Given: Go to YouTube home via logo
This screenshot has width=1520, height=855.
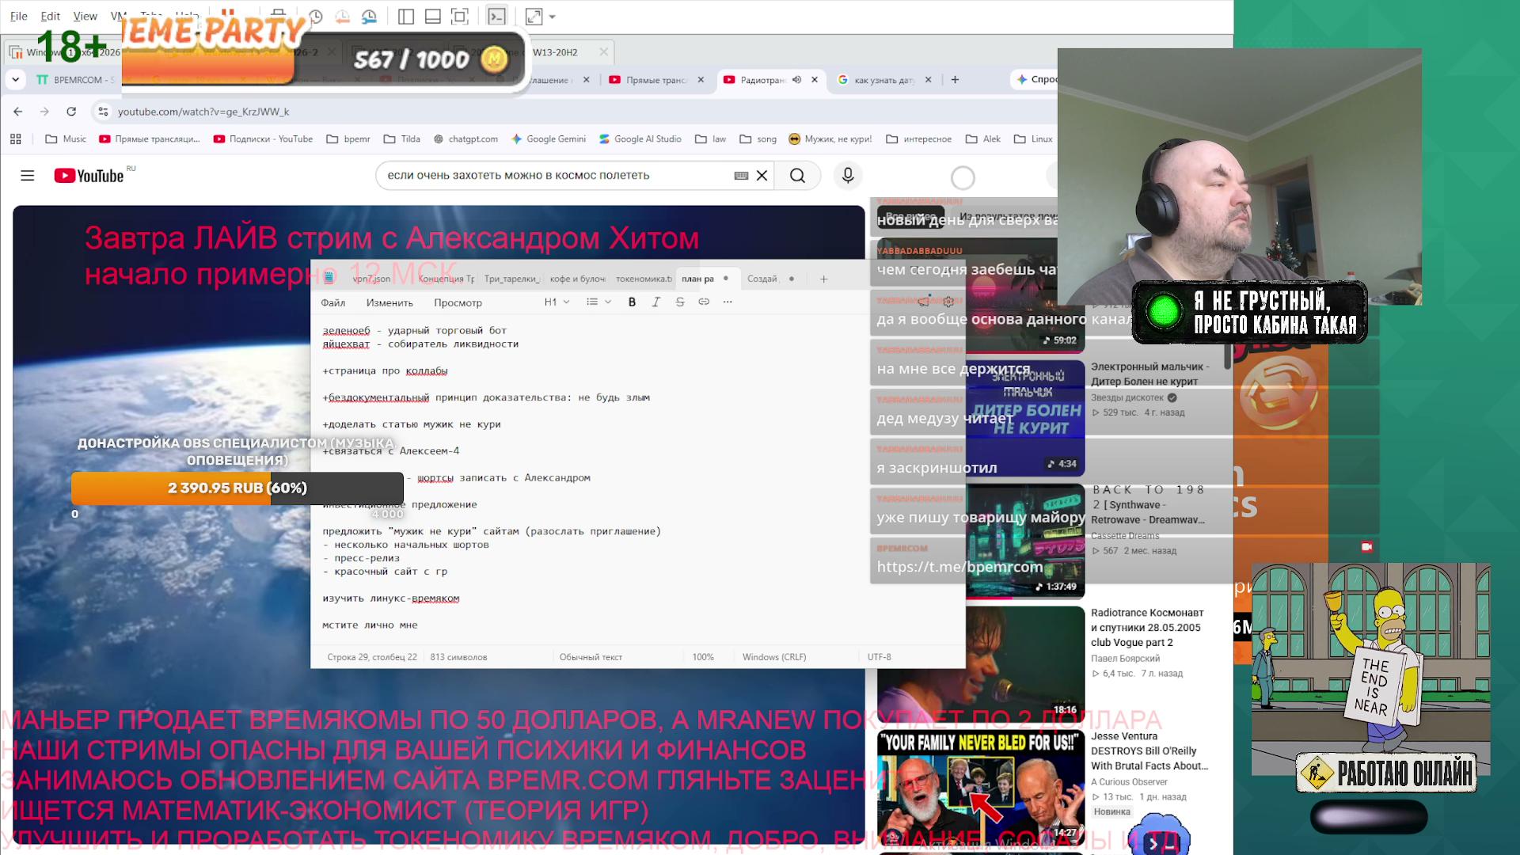Looking at the screenshot, I should (x=89, y=176).
